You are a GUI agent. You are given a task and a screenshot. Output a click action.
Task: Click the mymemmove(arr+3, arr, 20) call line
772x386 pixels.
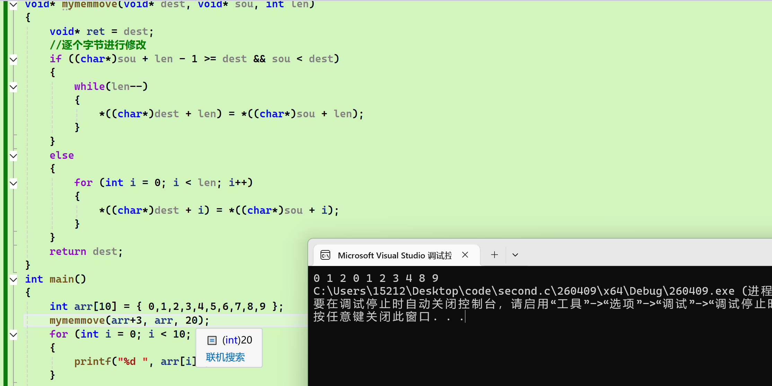tap(129, 320)
